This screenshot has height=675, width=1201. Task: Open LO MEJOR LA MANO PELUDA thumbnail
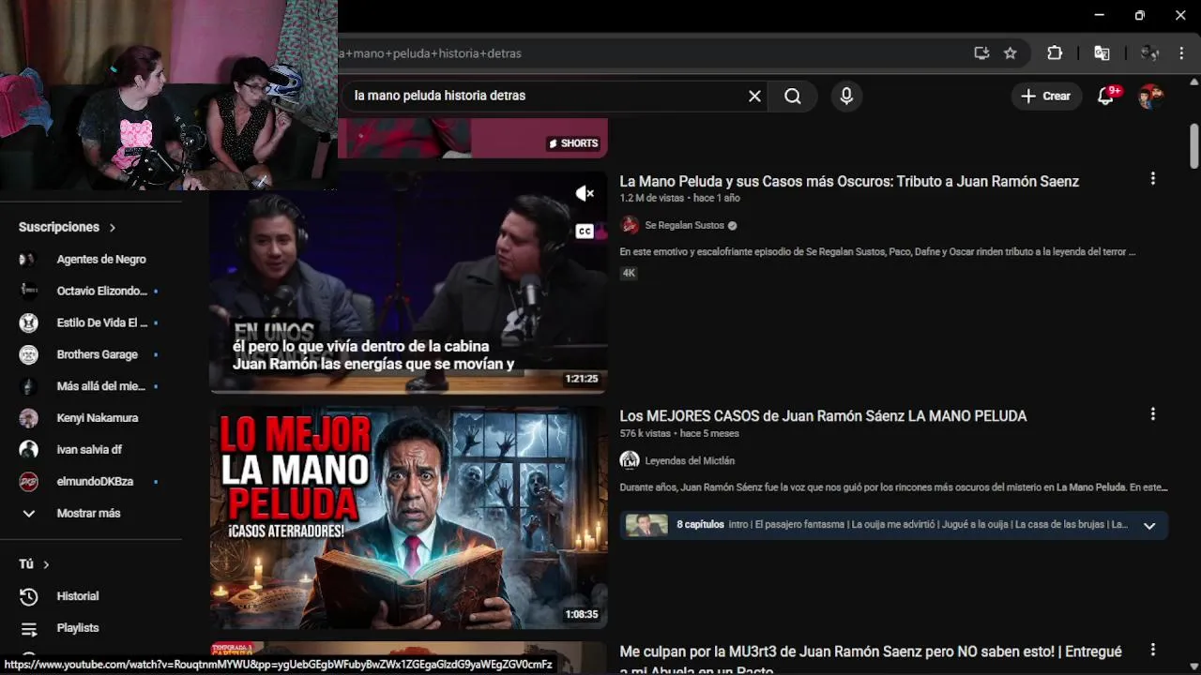point(408,517)
